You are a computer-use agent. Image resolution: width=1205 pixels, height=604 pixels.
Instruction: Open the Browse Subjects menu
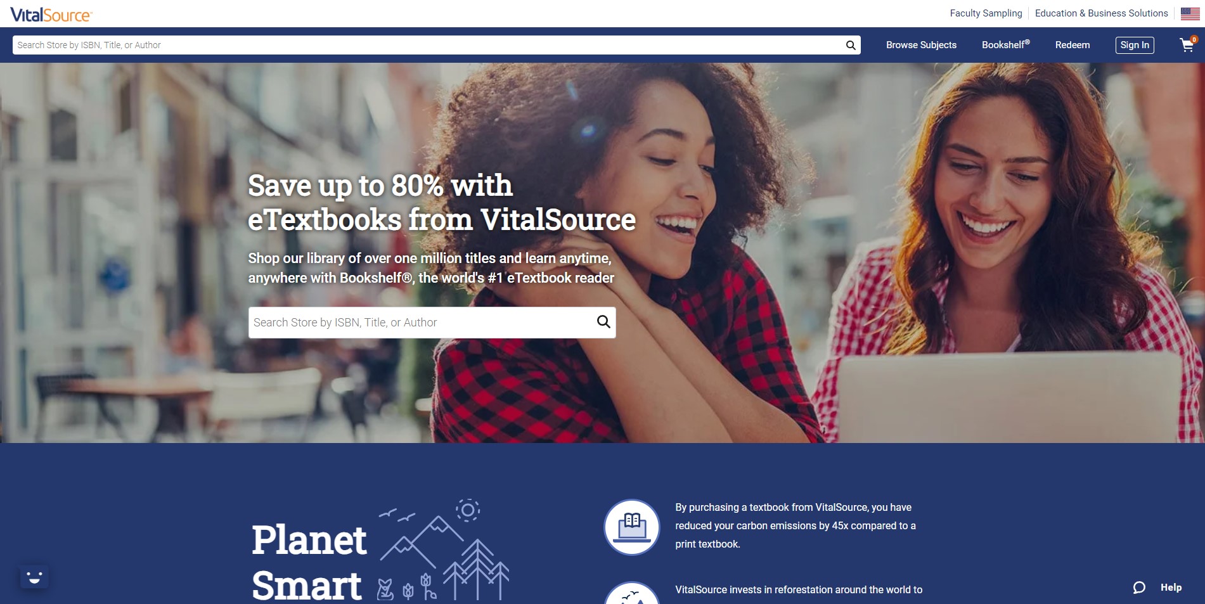(x=921, y=45)
